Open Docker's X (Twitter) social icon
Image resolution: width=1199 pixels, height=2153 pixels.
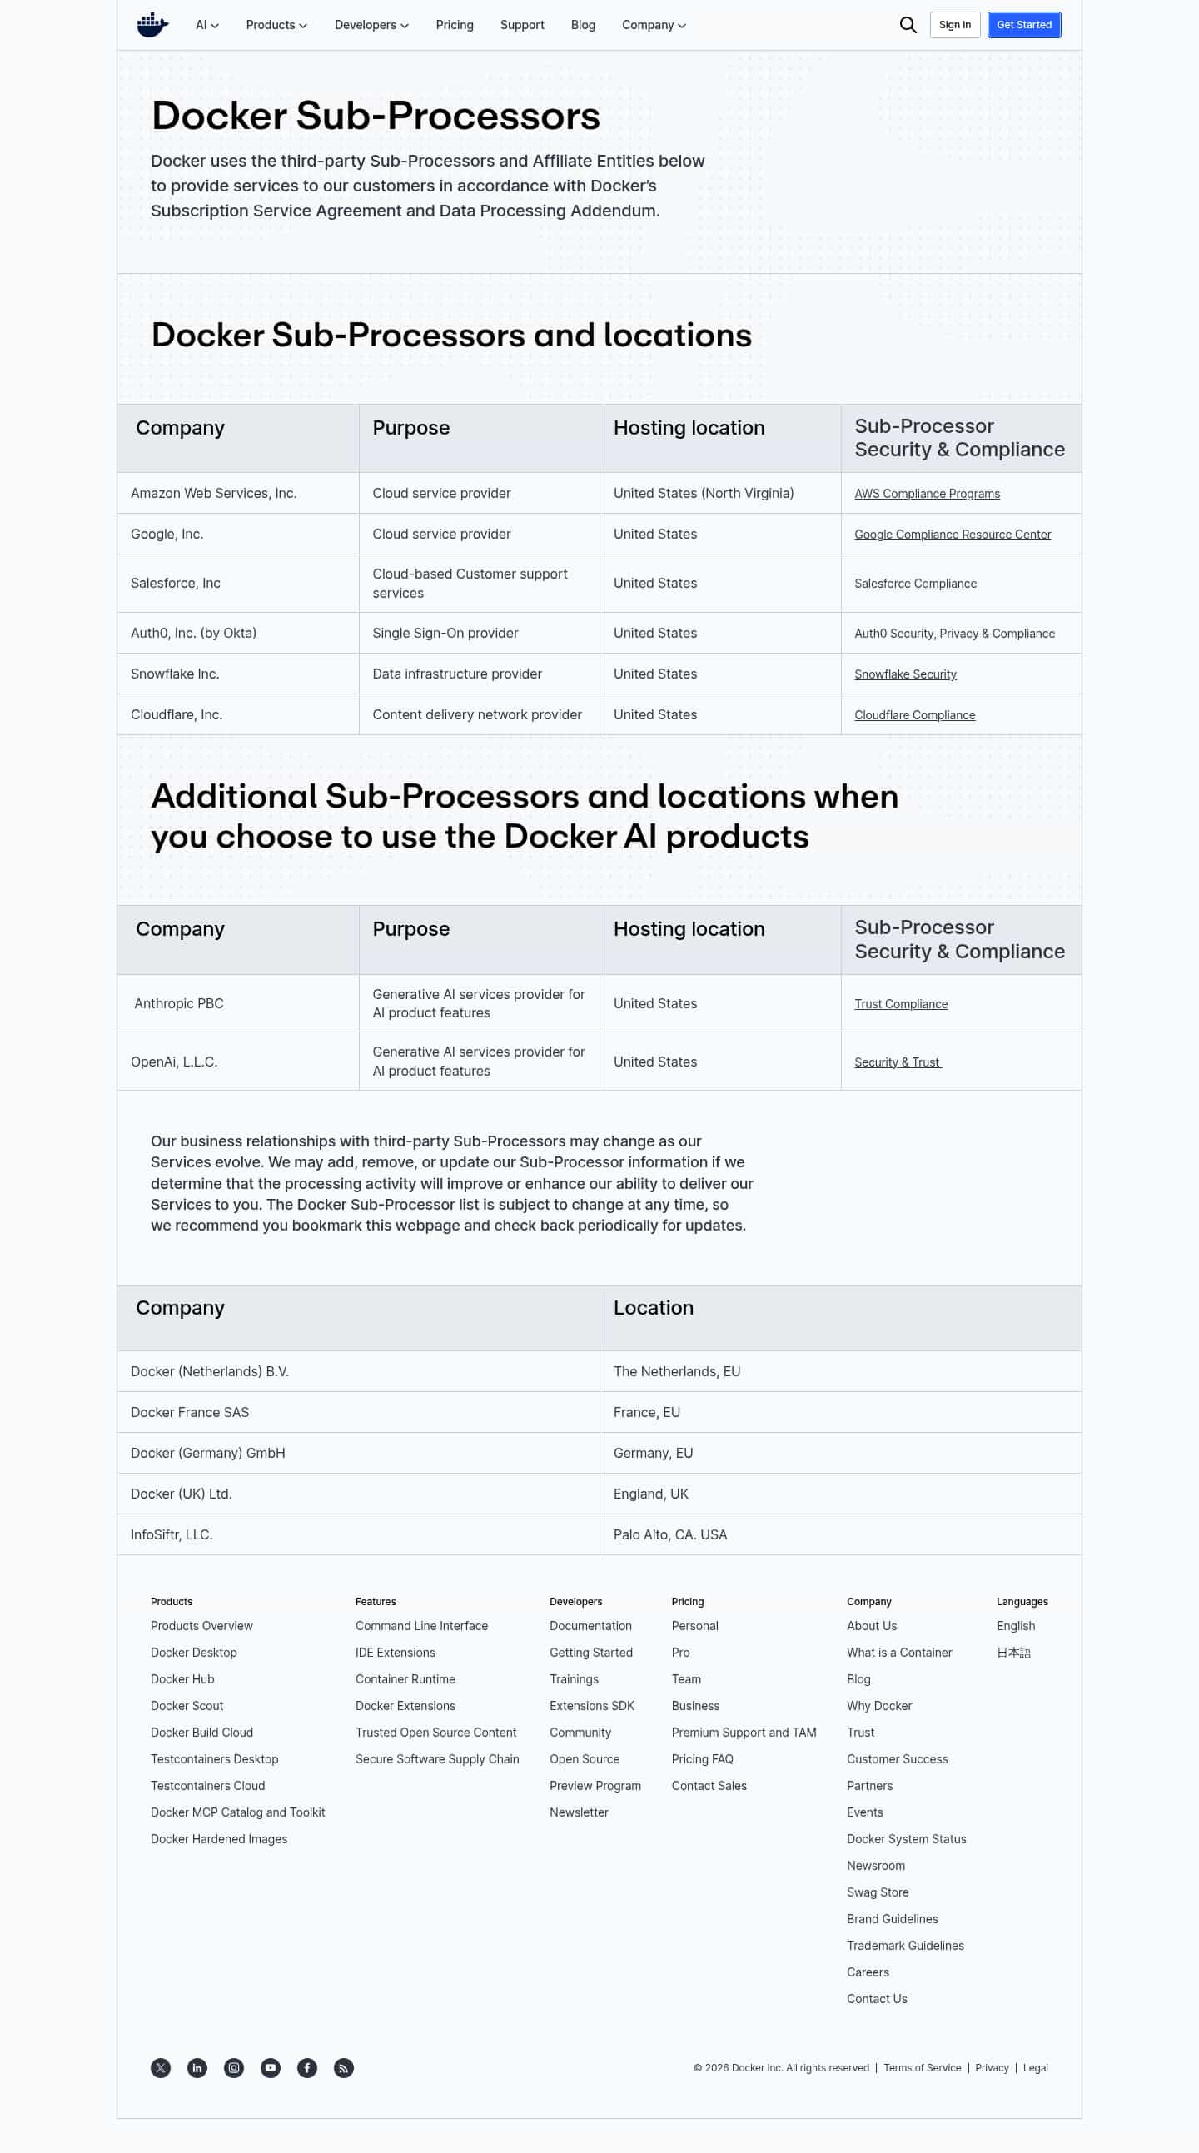tap(161, 2068)
